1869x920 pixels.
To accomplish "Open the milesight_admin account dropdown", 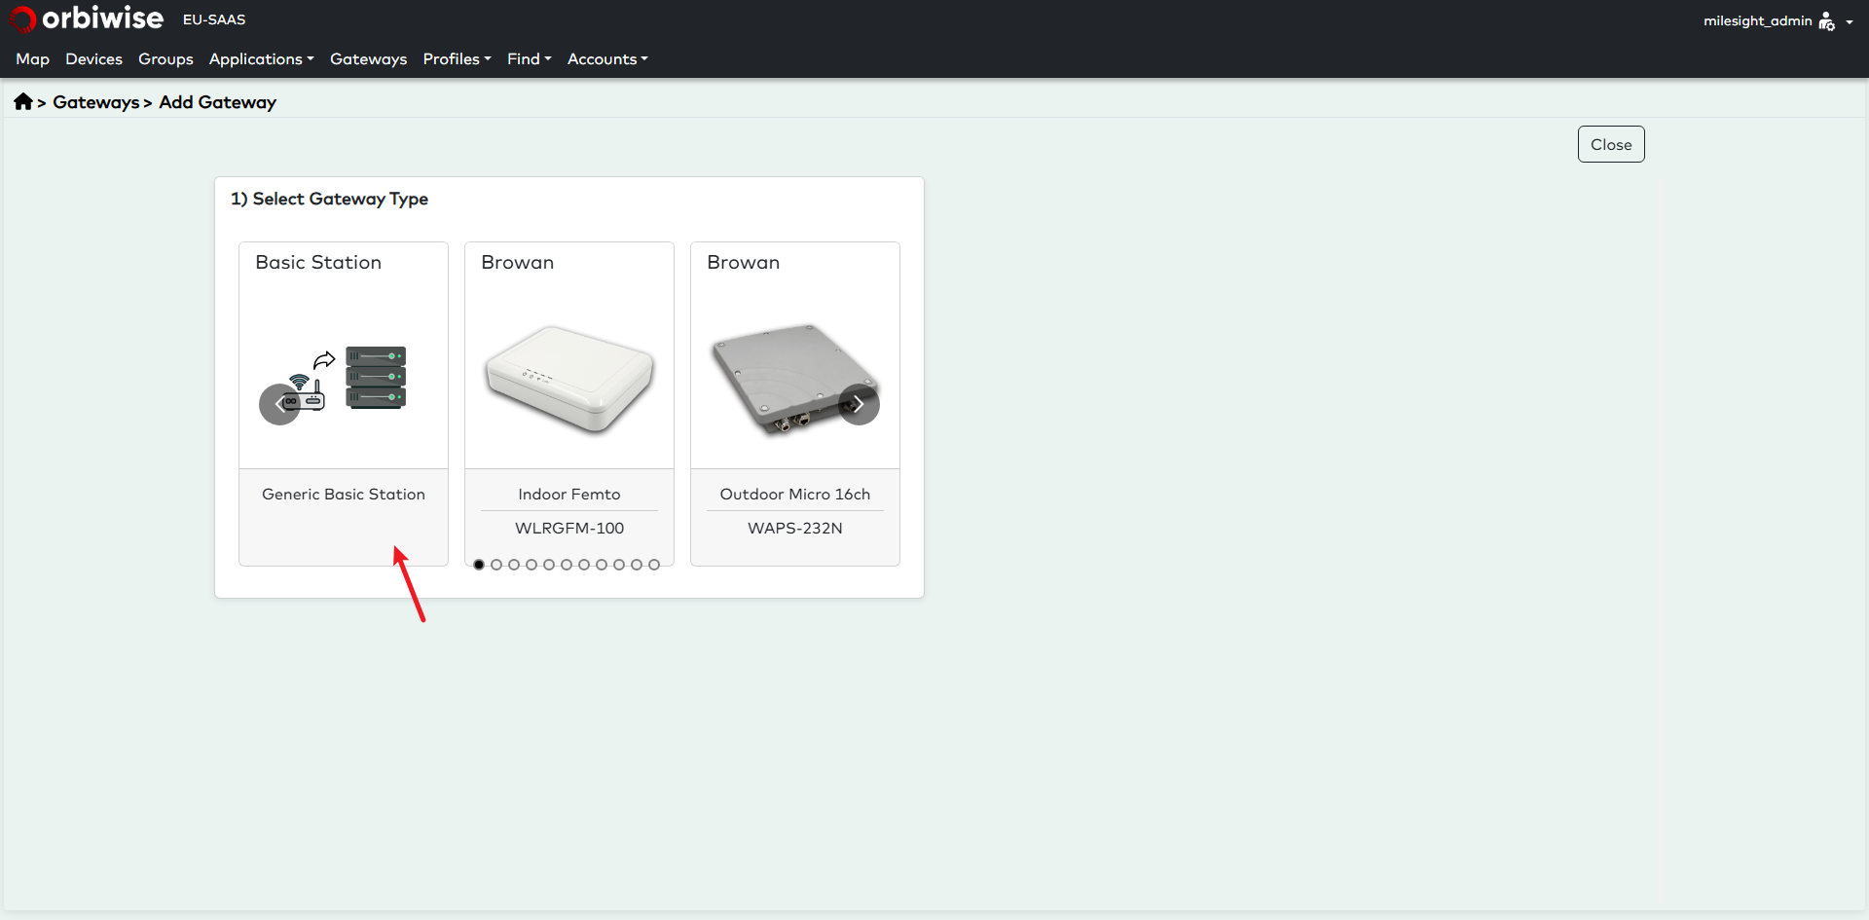I will (x=1777, y=21).
